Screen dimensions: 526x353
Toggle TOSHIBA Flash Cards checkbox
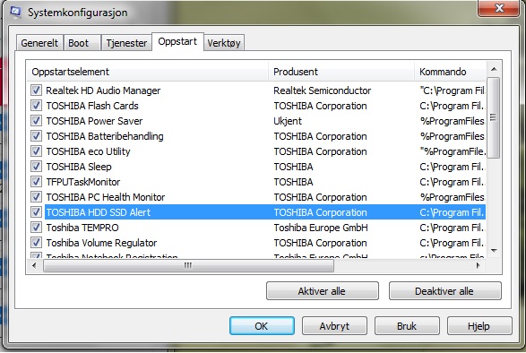tap(36, 106)
